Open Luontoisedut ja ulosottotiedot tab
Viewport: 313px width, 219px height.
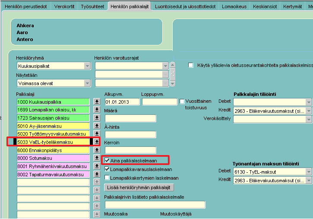point(185,6)
